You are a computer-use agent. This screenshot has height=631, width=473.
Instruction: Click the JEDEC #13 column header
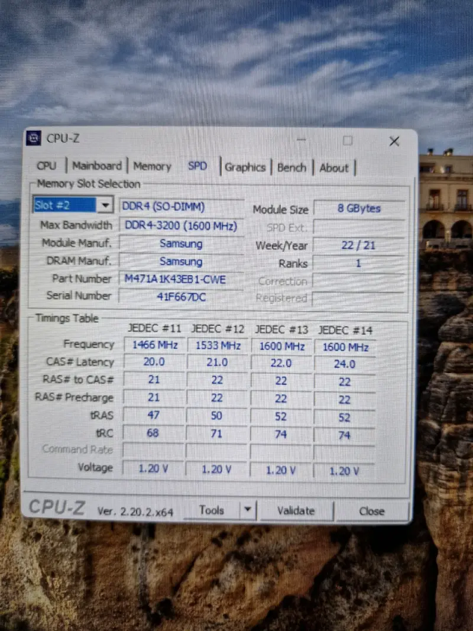tap(281, 329)
